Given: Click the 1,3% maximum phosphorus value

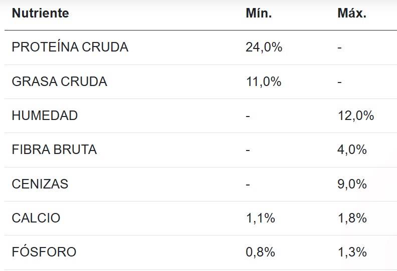Looking at the screenshot, I should (352, 252).
